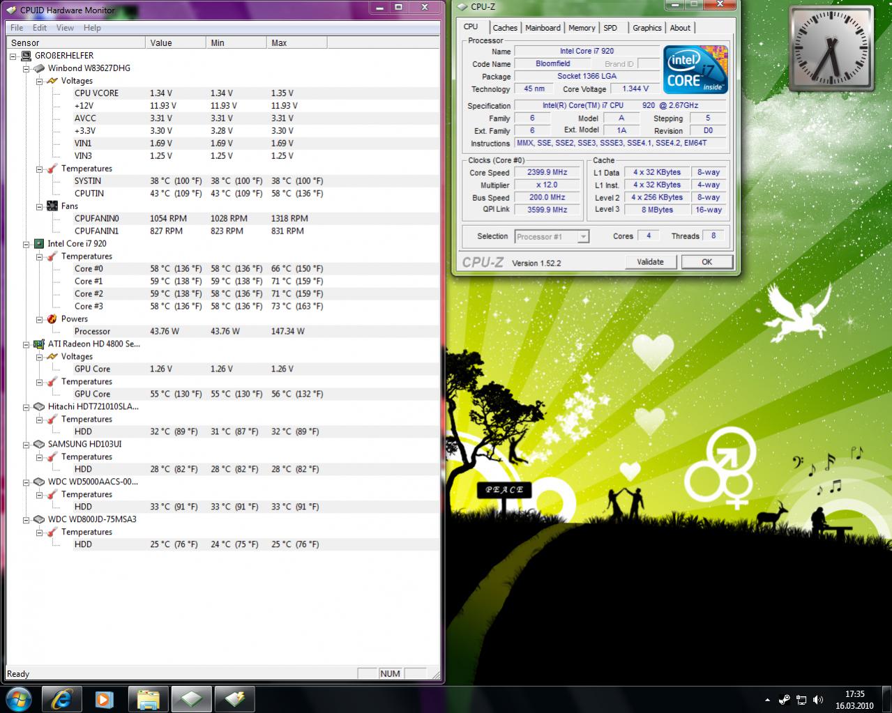Open the File menu in Hardware Monitor

pos(17,28)
